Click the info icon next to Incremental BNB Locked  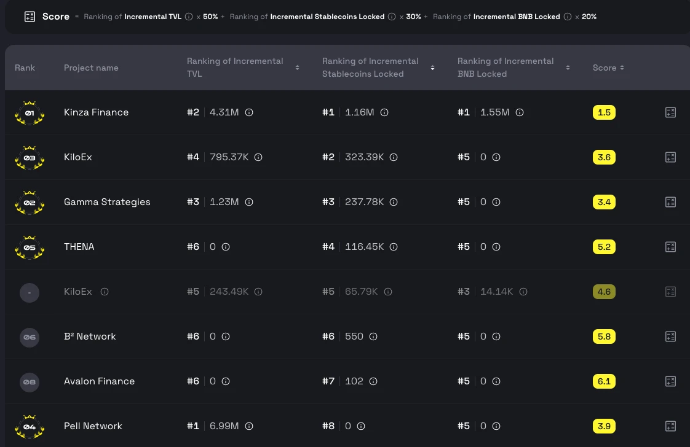click(x=568, y=17)
